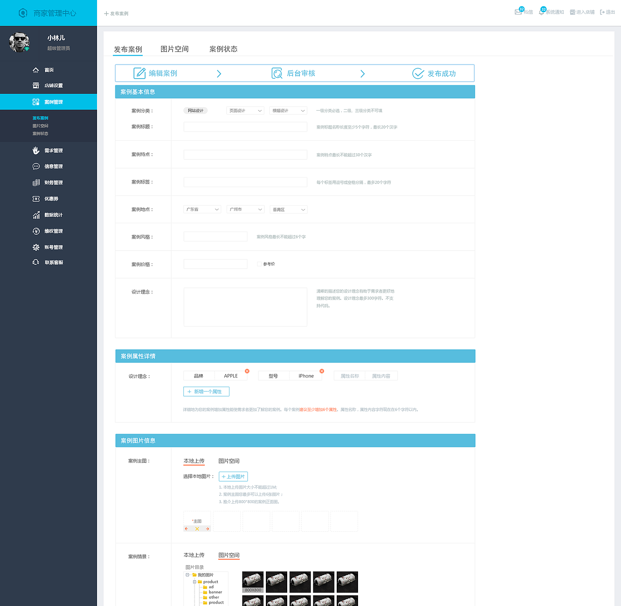Delete main image with yellow X
621x606 pixels.
197,529
